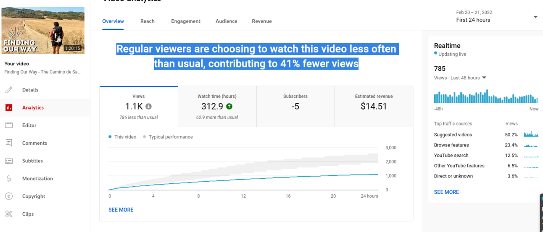Click the Finding Our Way video thumbnail
Viewport: 543px width, 232px height.
coord(43,30)
